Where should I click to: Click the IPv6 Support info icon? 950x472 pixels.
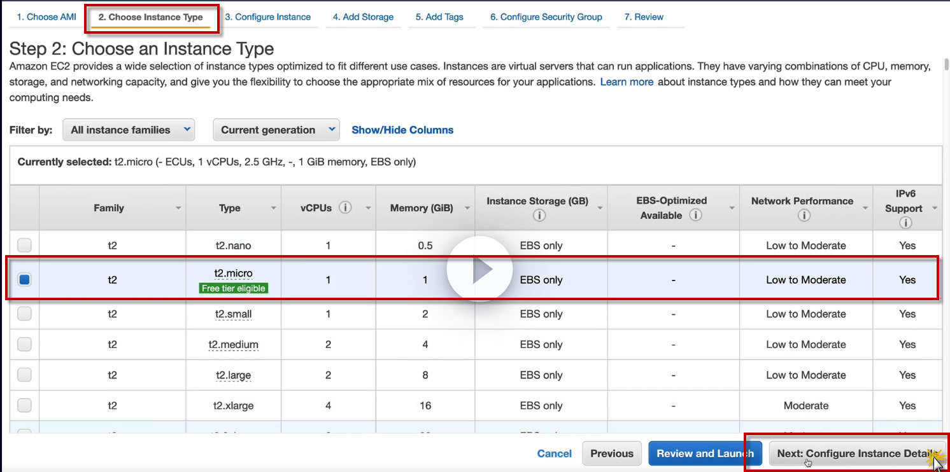[x=905, y=223]
